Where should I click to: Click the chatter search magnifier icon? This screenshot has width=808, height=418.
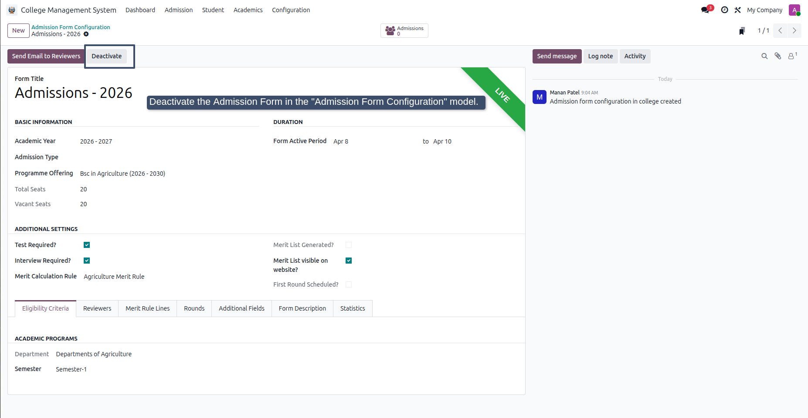pos(764,56)
